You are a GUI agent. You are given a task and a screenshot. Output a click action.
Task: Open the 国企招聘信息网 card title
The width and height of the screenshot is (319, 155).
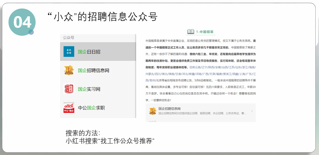[x=169, y=108]
